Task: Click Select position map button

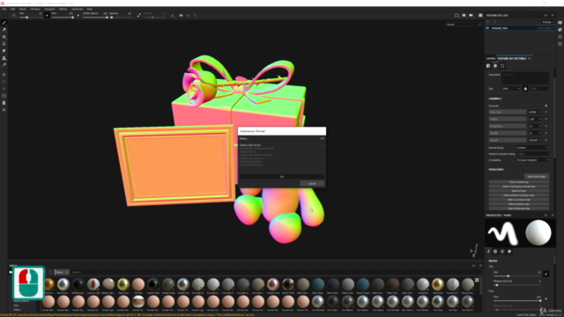Action: (x=519, y=203)
